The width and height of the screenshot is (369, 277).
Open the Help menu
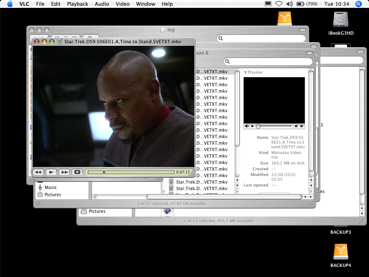pyautogui.click(x=167, y=4)
